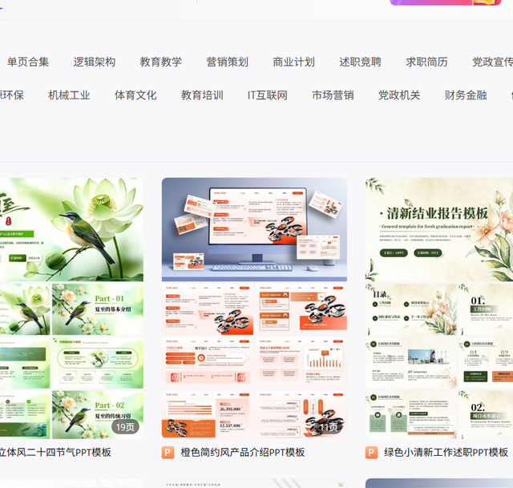513x488 pixels.
Task: Open the 02. slide preview in green template
Action: pyautogui.click(x=486, y=415)
